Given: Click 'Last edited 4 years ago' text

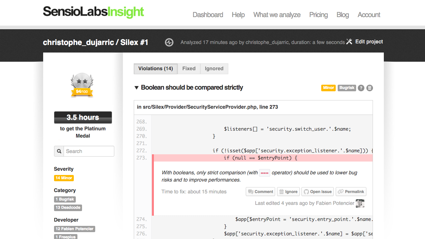Looking at the screenshot, I should coord(305,203).
